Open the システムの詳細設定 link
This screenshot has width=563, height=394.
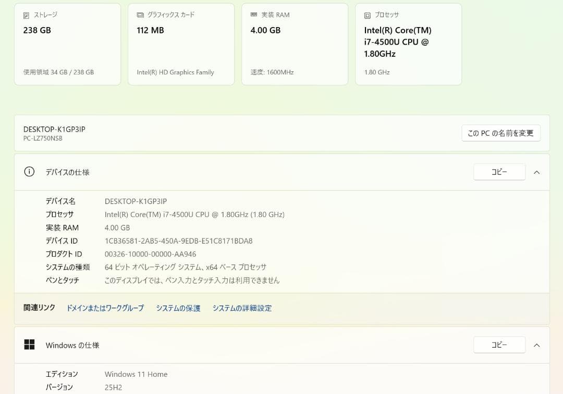click(x=242, y=308)
